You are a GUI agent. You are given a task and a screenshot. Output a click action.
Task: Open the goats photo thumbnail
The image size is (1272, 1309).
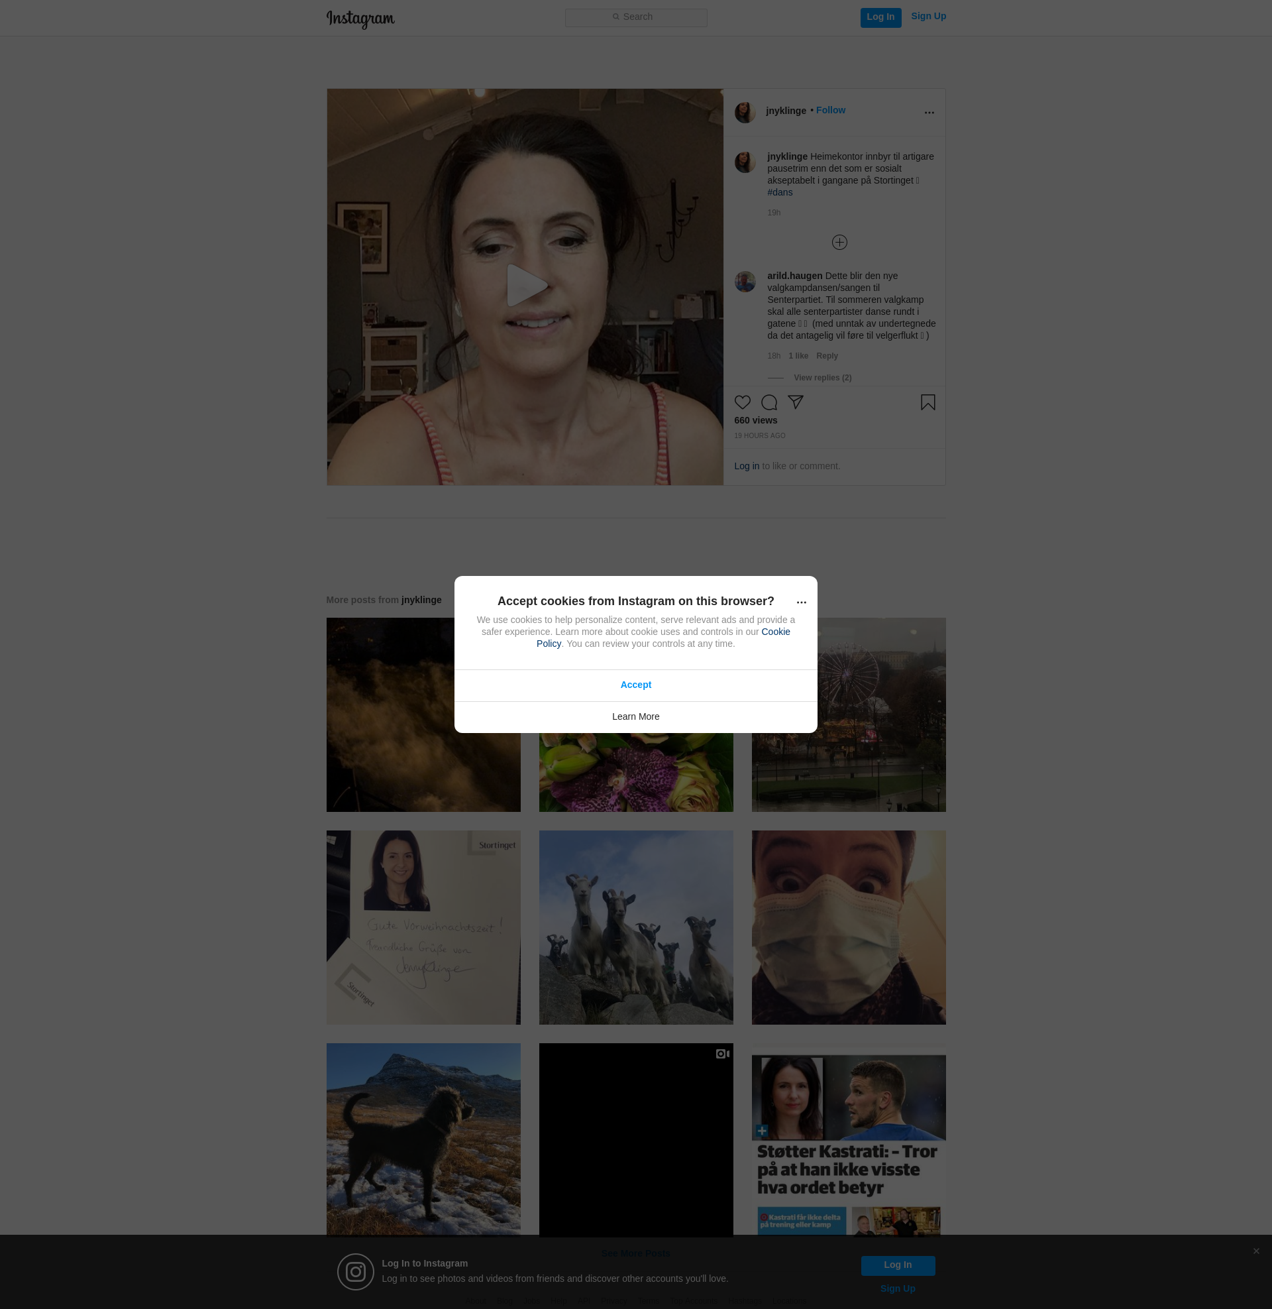[x=635, y=927]
